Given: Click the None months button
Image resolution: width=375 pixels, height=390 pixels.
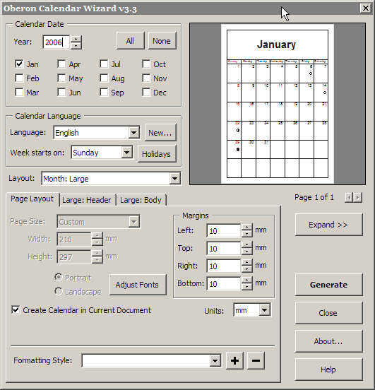Looking at the screenshot, I should 162,40.
